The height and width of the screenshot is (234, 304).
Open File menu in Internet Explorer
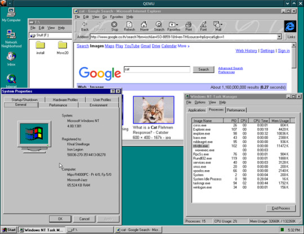click(77, 17)
